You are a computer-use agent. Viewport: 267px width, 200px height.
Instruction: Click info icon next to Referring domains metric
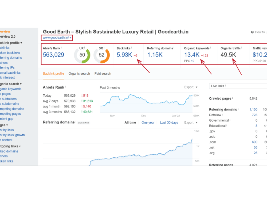pos(174,48)
